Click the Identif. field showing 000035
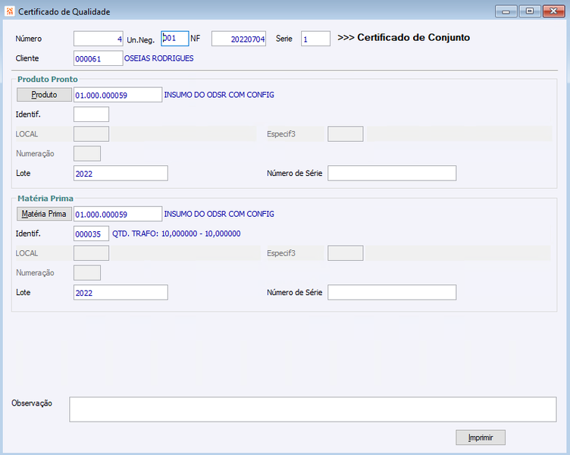570x455 pixels. (91, 234)
